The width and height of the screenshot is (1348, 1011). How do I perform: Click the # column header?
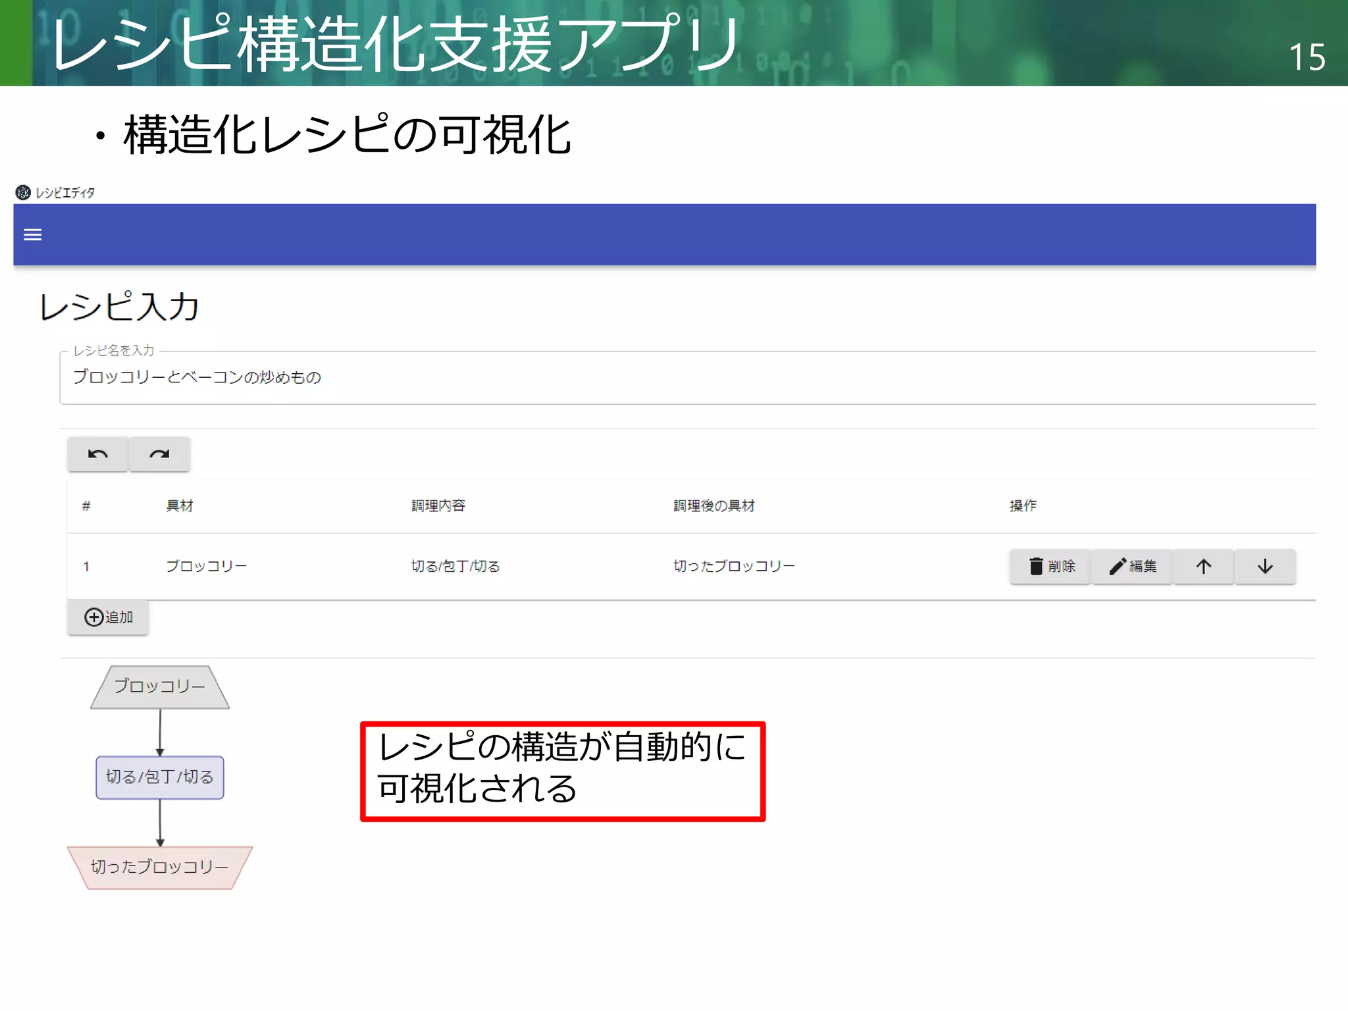click(86, 505)
